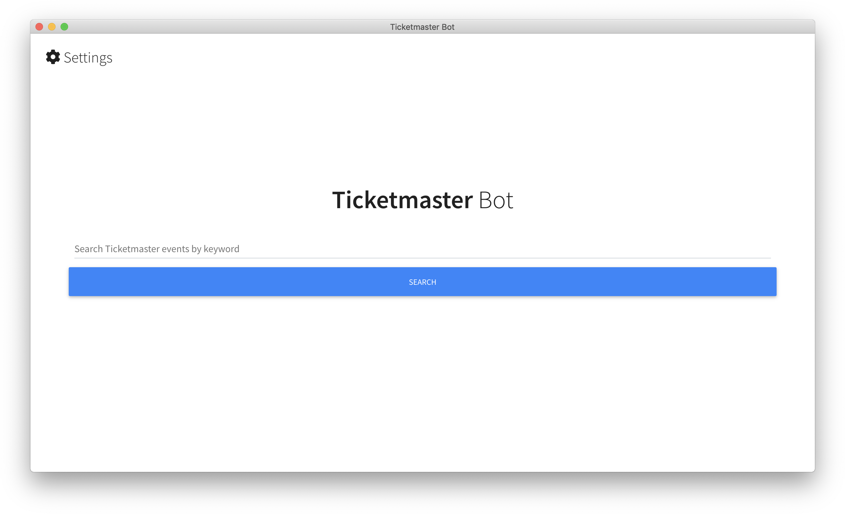Image resolution: width=845 pixels, height=514 pixels.
Task: Click empty white area below SEARCH button
Action: tap(422, 377)
